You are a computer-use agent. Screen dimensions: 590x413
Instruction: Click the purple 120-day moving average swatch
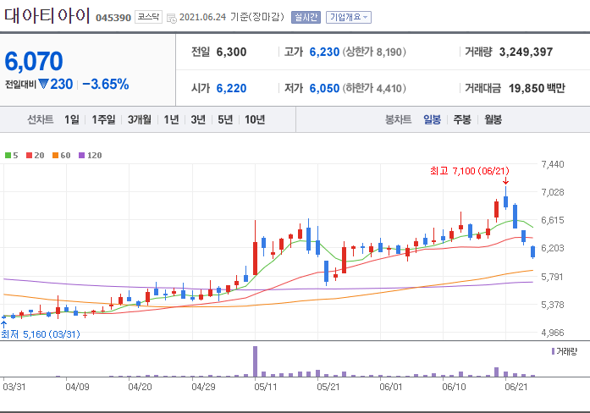(81, 156)
